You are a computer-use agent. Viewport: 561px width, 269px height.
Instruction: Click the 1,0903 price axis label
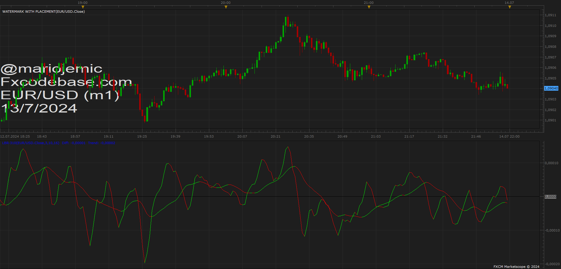pos(550,99)
